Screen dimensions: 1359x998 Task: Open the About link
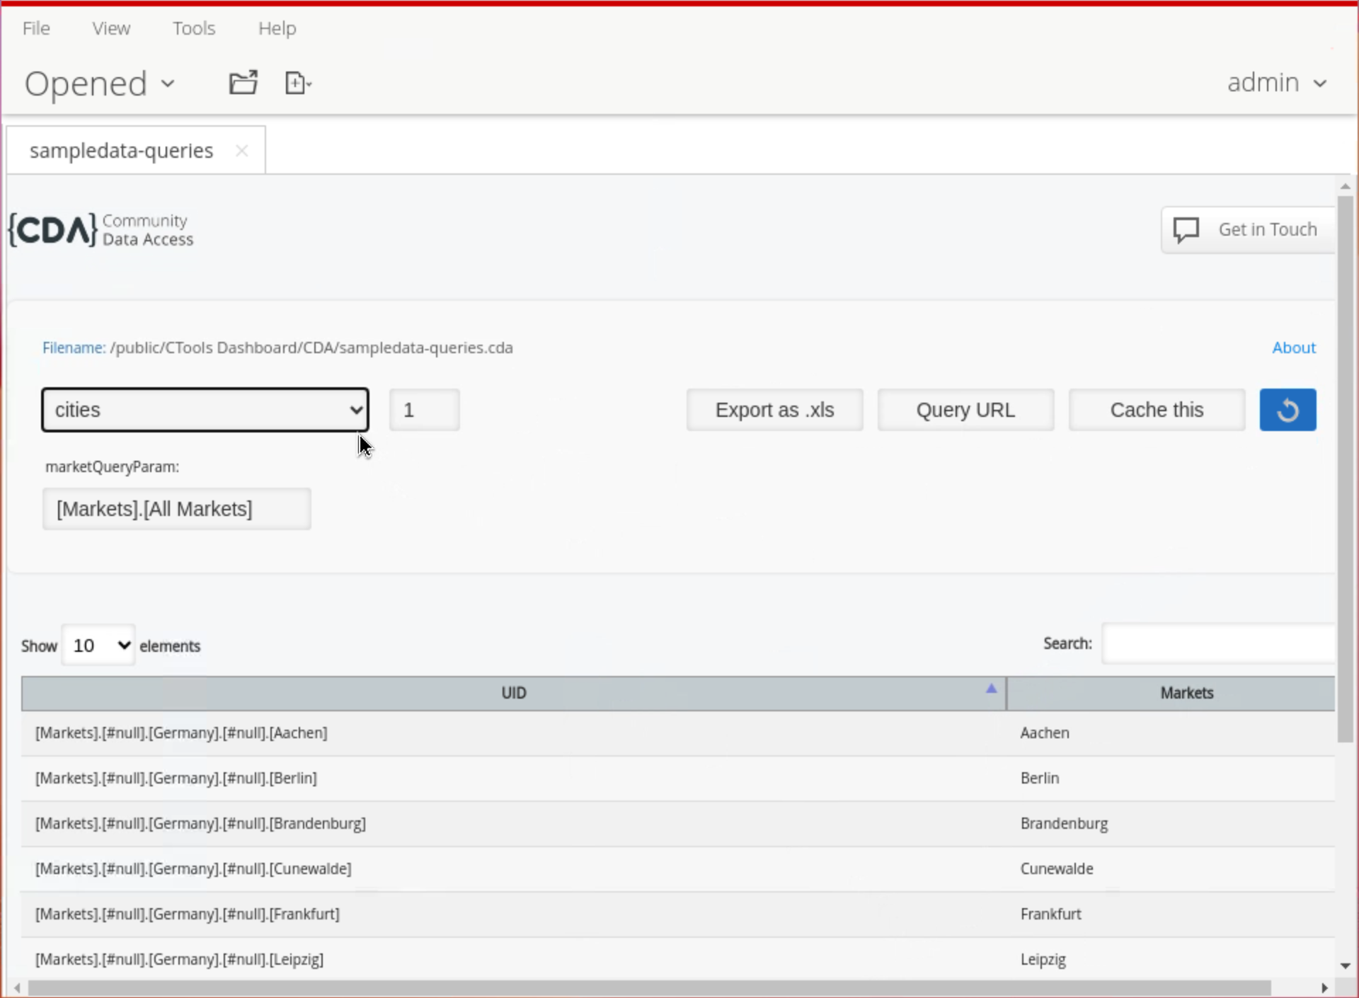click(x=1293, y=348)
